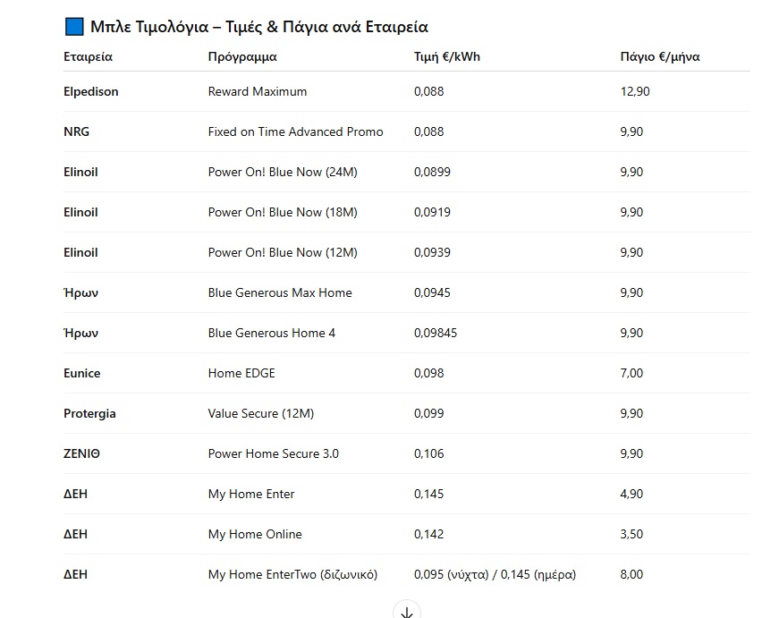762x618 pixels.
Task: Click the blue square heading icon
Action: [x=74, y=27]
